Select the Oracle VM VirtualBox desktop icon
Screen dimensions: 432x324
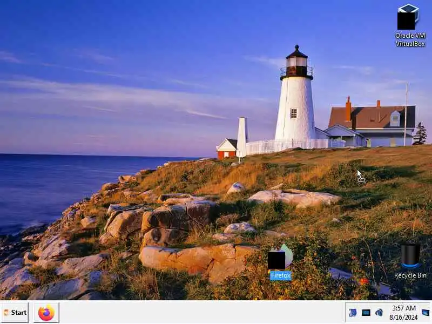409,25
